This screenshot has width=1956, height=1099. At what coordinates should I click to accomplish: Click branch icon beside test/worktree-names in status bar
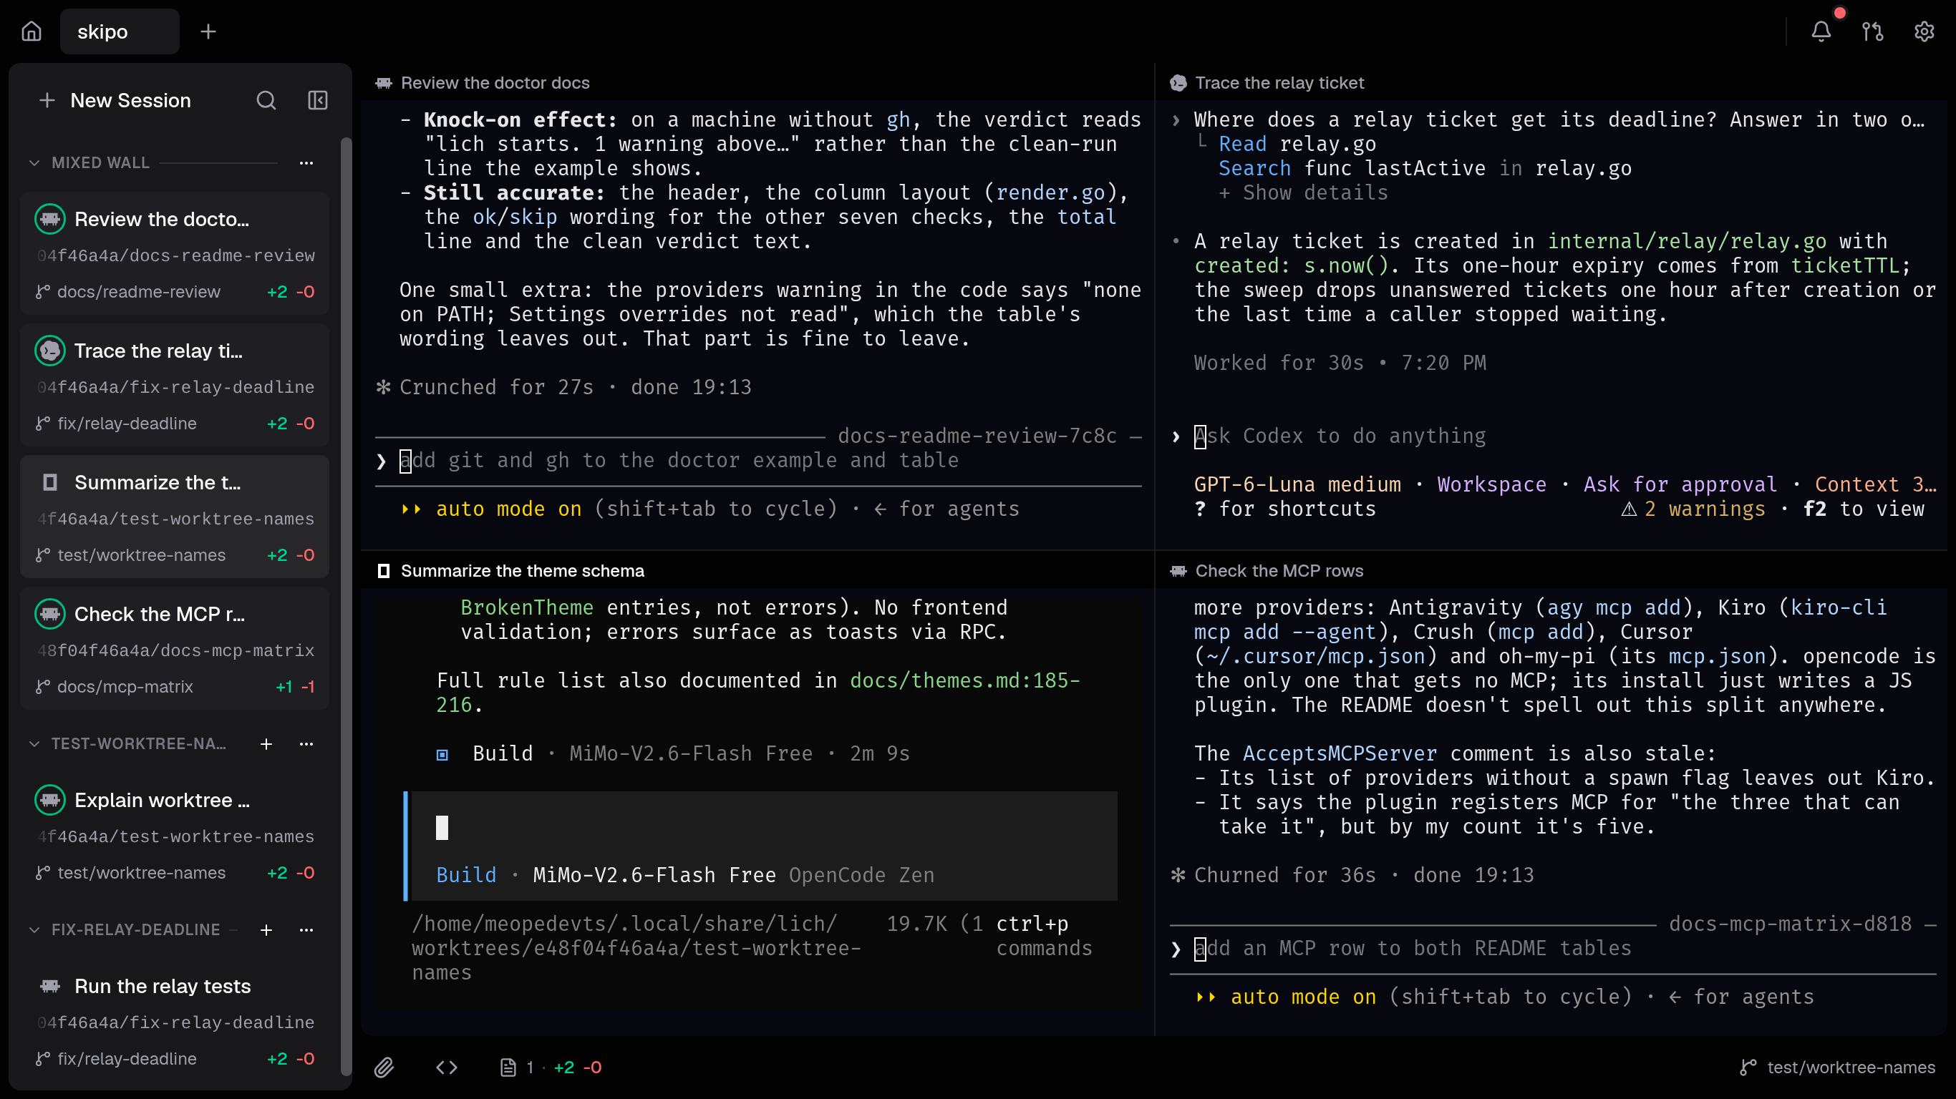click(1748, 1067)
